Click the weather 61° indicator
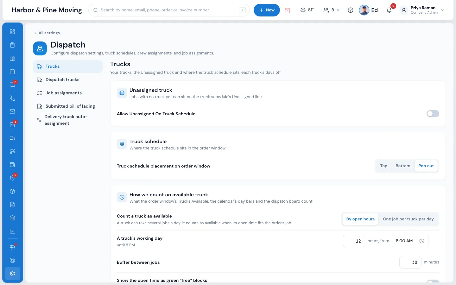 [307, 10]
